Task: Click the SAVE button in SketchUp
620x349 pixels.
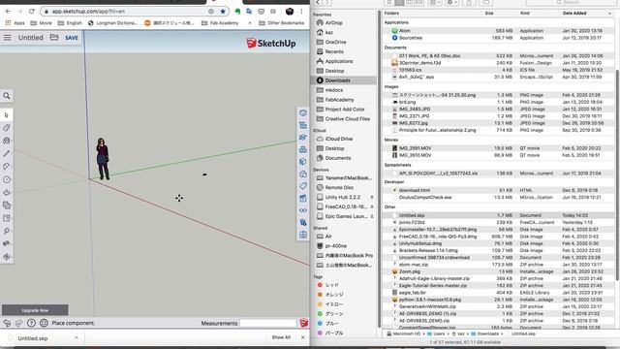Action: [72, 38]
